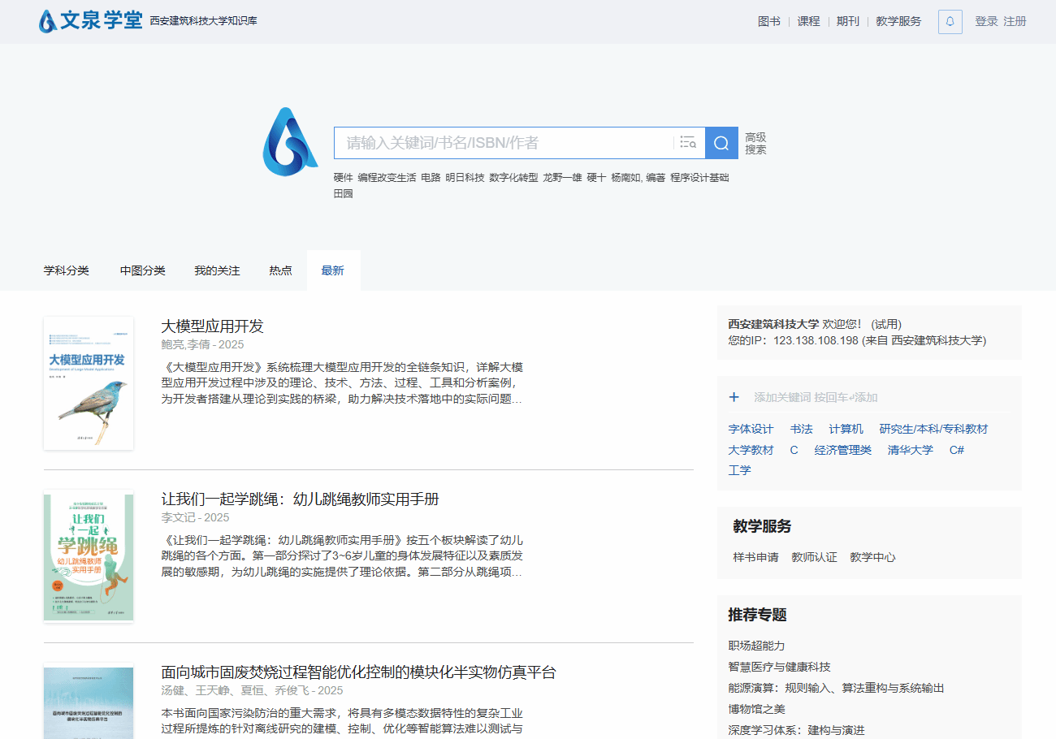
Task: Open the 期刊 menu item
Action: (848, 22)
